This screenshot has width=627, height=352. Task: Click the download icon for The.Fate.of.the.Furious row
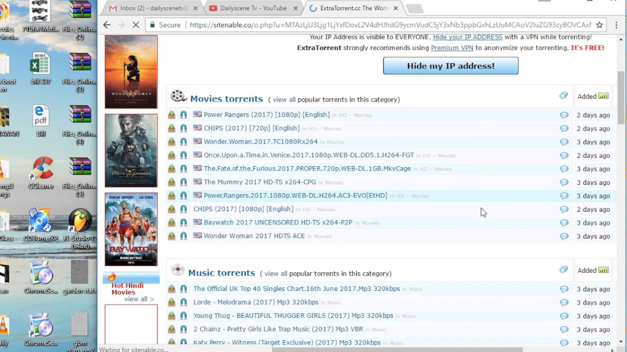point(171,169)
